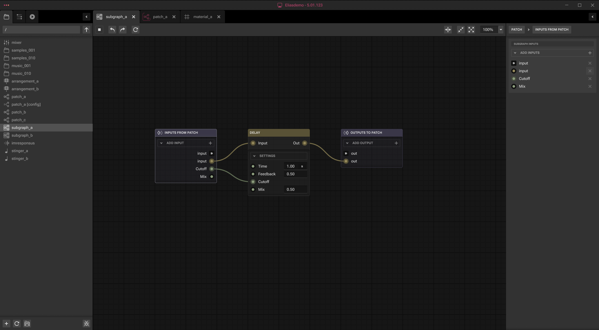Select patch_c in asset list
The image size is (599, 330).
click(46, 120)
